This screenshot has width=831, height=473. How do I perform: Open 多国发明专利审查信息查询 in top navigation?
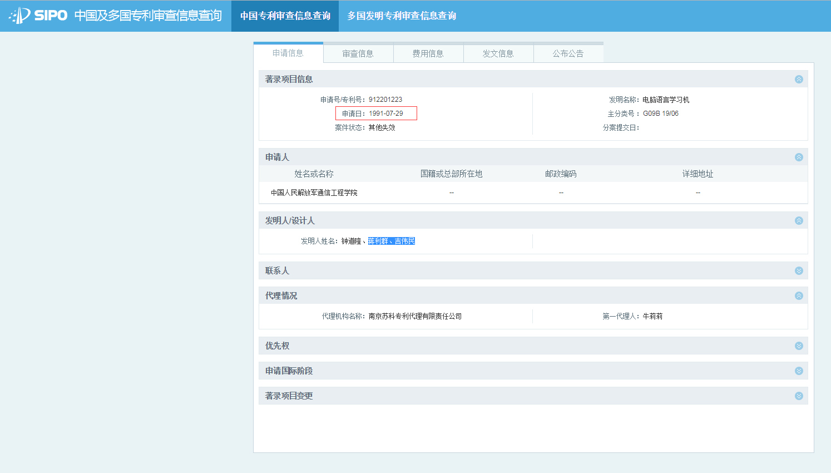[402, 16]
